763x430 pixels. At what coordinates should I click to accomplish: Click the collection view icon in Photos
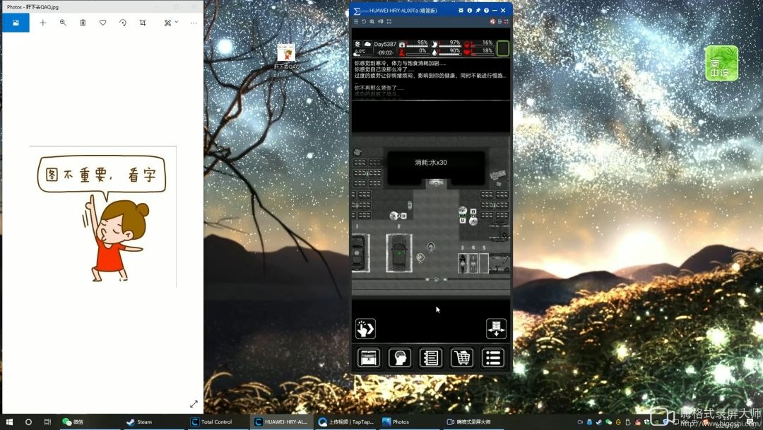point(16,23)
